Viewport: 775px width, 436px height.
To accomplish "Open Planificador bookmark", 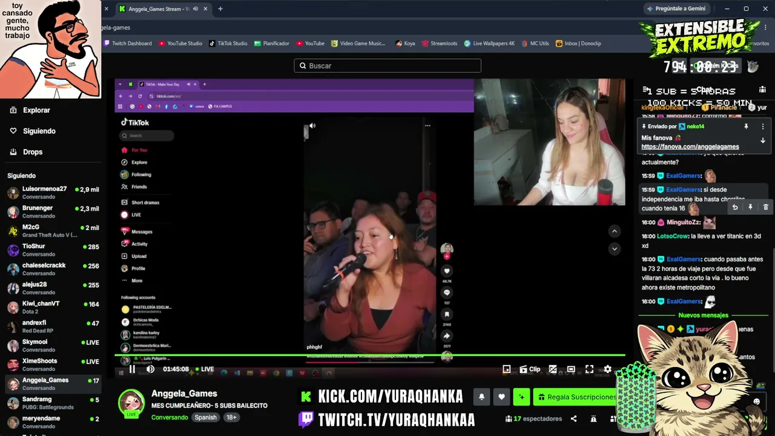I will 272,44.
